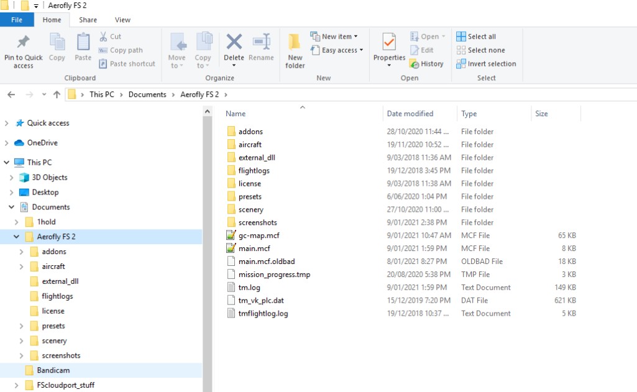637x392 pixels.
Task: Open the Open button dropdown arrow
Action: tap(443, 37)
